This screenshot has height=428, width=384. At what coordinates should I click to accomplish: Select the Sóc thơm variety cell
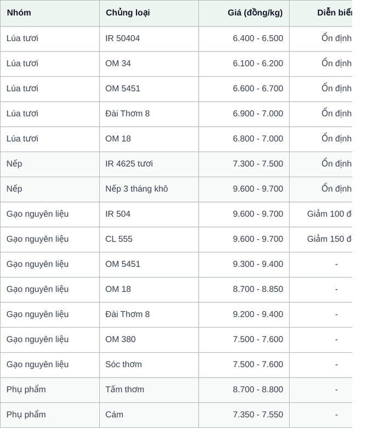click(149, 365)
